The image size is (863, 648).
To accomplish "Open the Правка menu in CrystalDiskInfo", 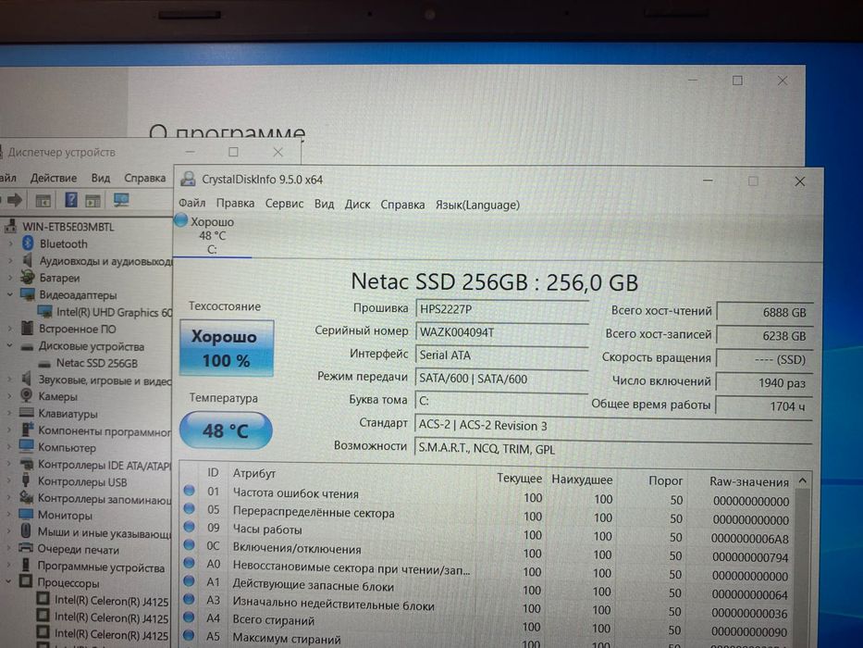I will pos(235,204).
